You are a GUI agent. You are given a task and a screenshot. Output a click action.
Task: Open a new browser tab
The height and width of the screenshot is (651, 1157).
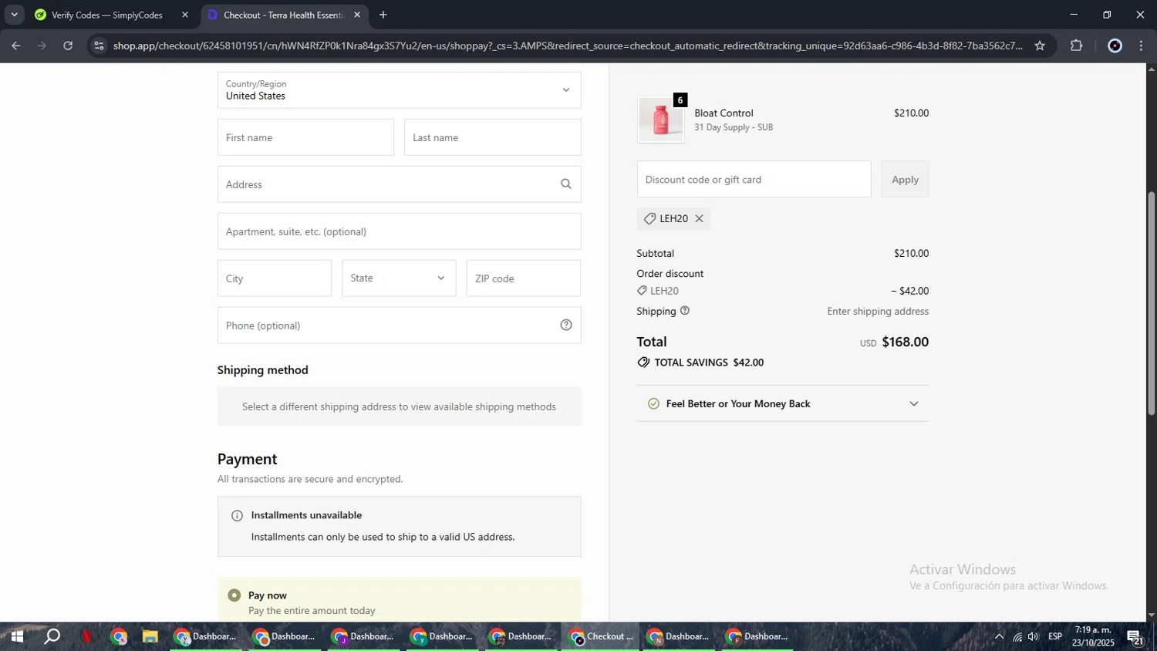click(383, 15)
